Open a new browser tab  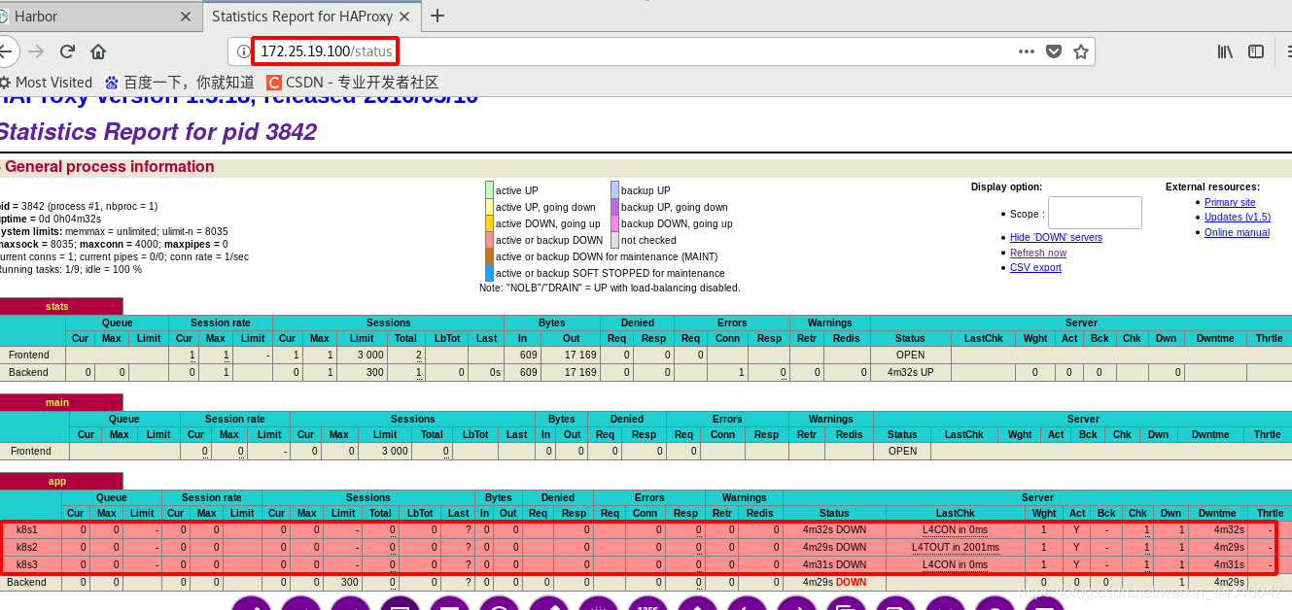tap(437, 16)
